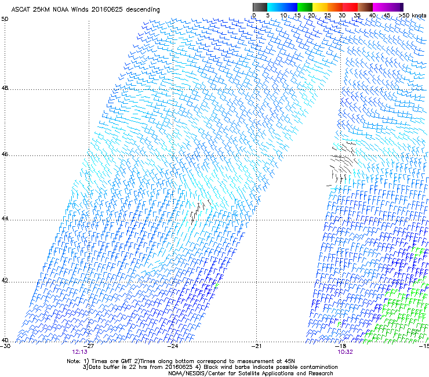429x377 pixels.
Task: Click the black contaminated wind barbs near 46N -18W
Action: [x=341, y=164]
